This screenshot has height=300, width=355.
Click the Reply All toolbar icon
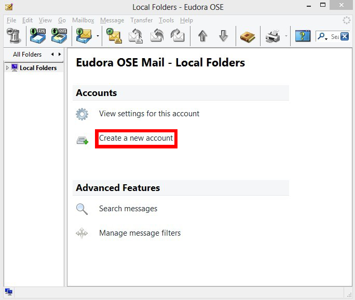click(157, 36)
